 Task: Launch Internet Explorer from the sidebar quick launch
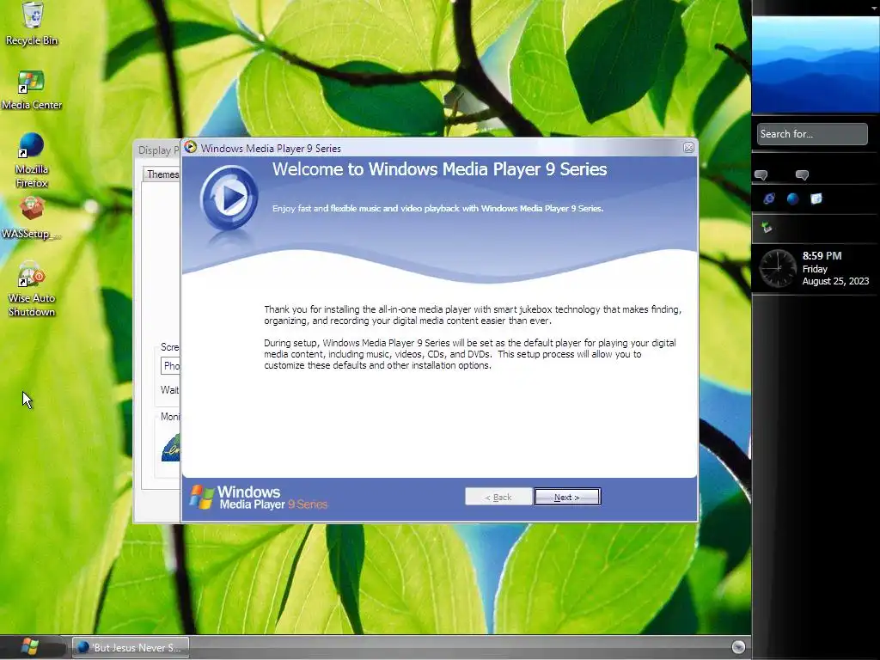[x=769, y=199]
